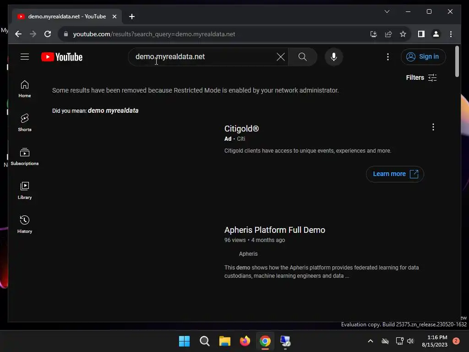Image resolution: width=469 pixels, height=352 pixels.
Task: Click the YouTube logo
Action: point(62,57)
